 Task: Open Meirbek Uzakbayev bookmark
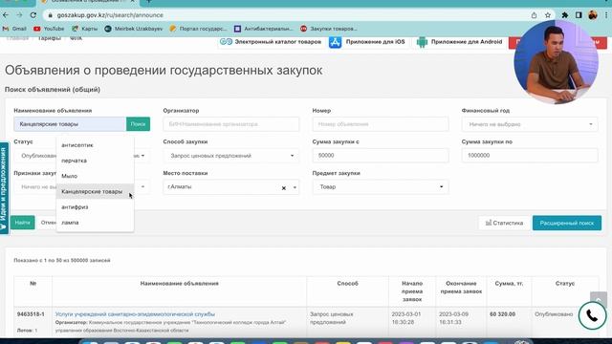[x=134, y=29]
